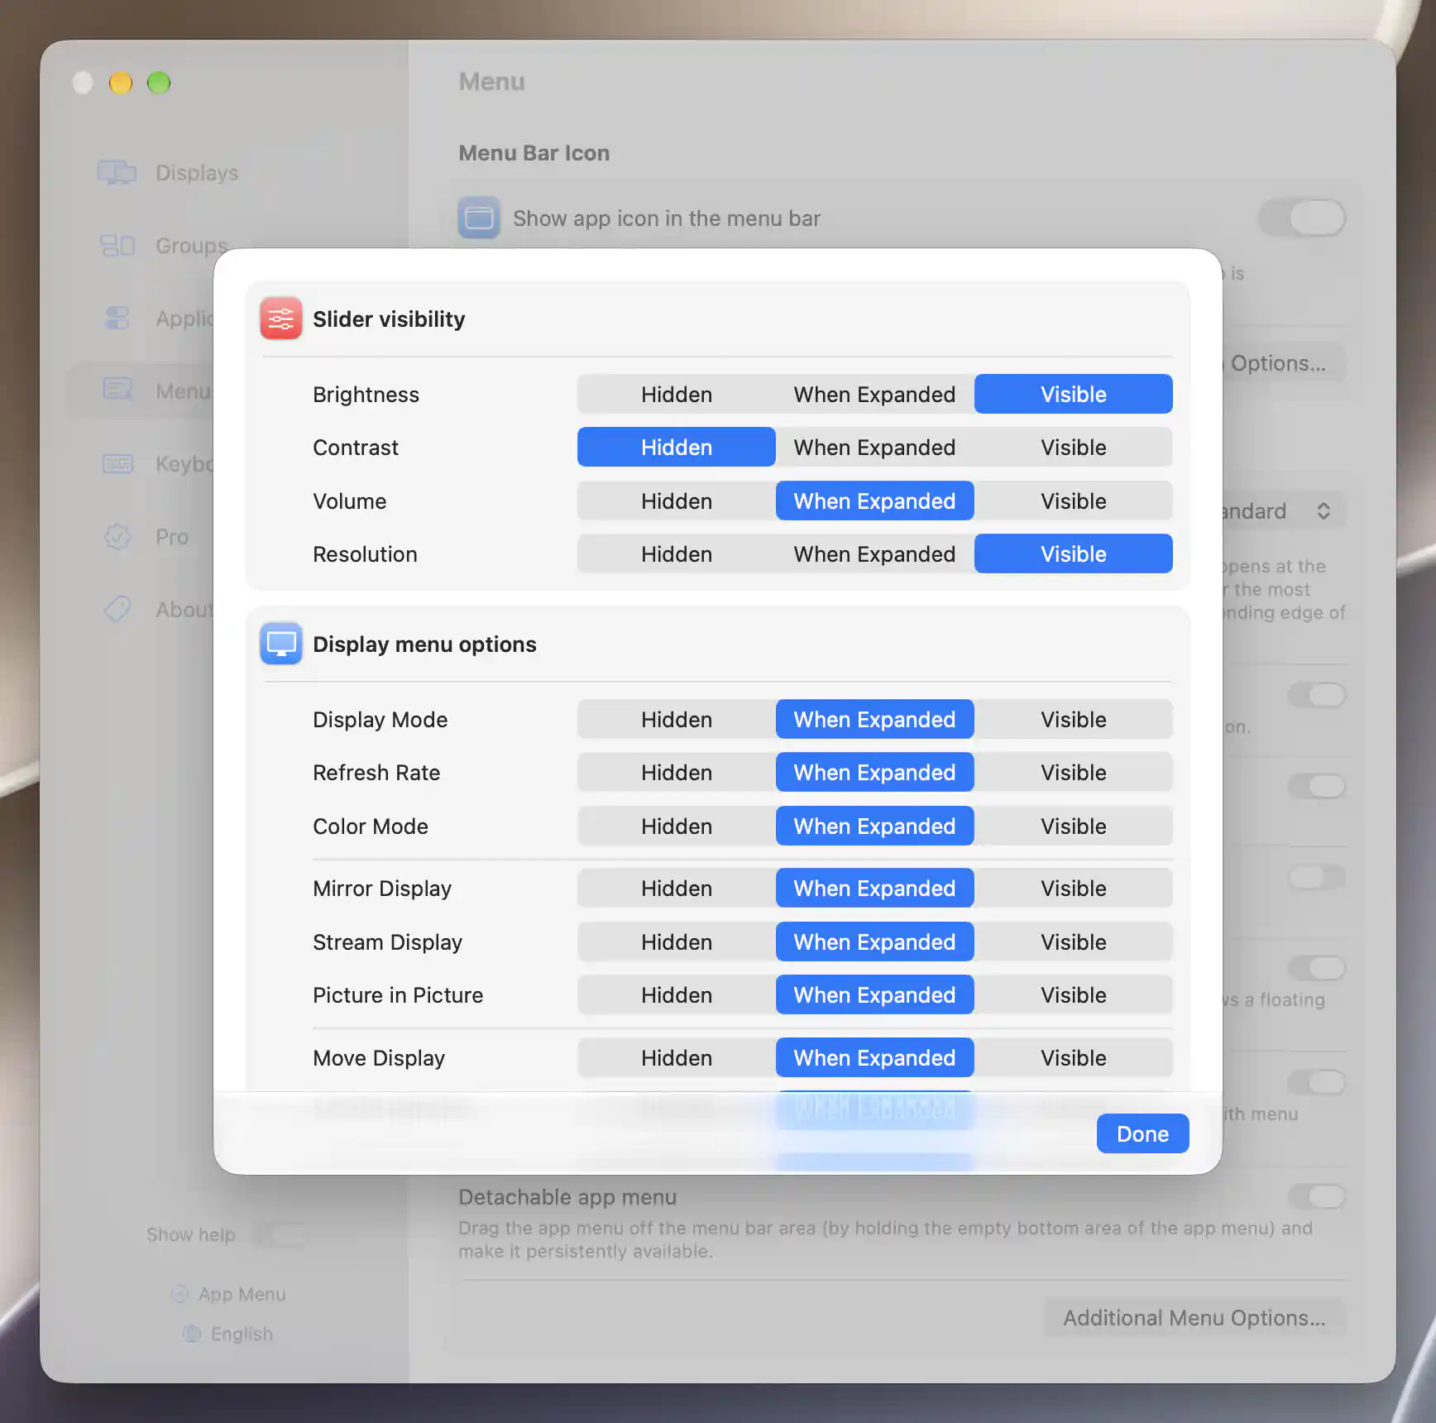Set Color Mode to Visible
The width and height of the screenshot is (1436, 1423).
point(1073,826)
